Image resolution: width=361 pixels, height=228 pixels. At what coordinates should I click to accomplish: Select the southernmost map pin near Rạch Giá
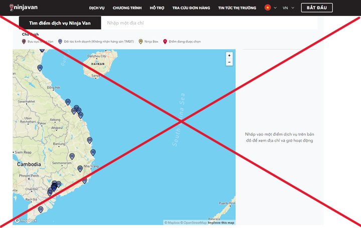click(41, 209)
